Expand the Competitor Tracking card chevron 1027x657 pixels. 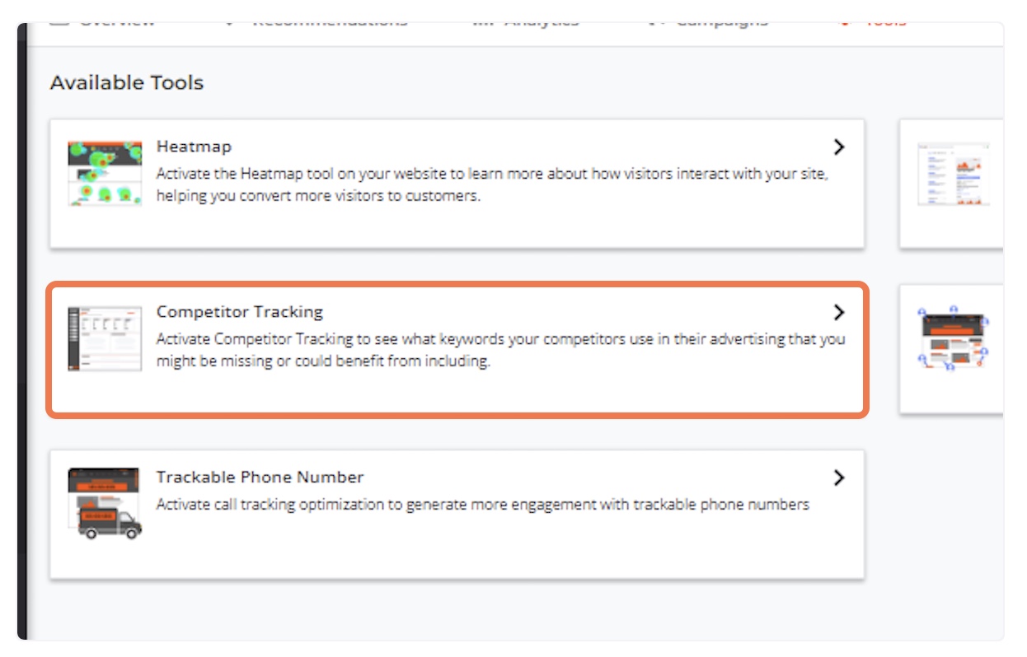click(838, 313)
